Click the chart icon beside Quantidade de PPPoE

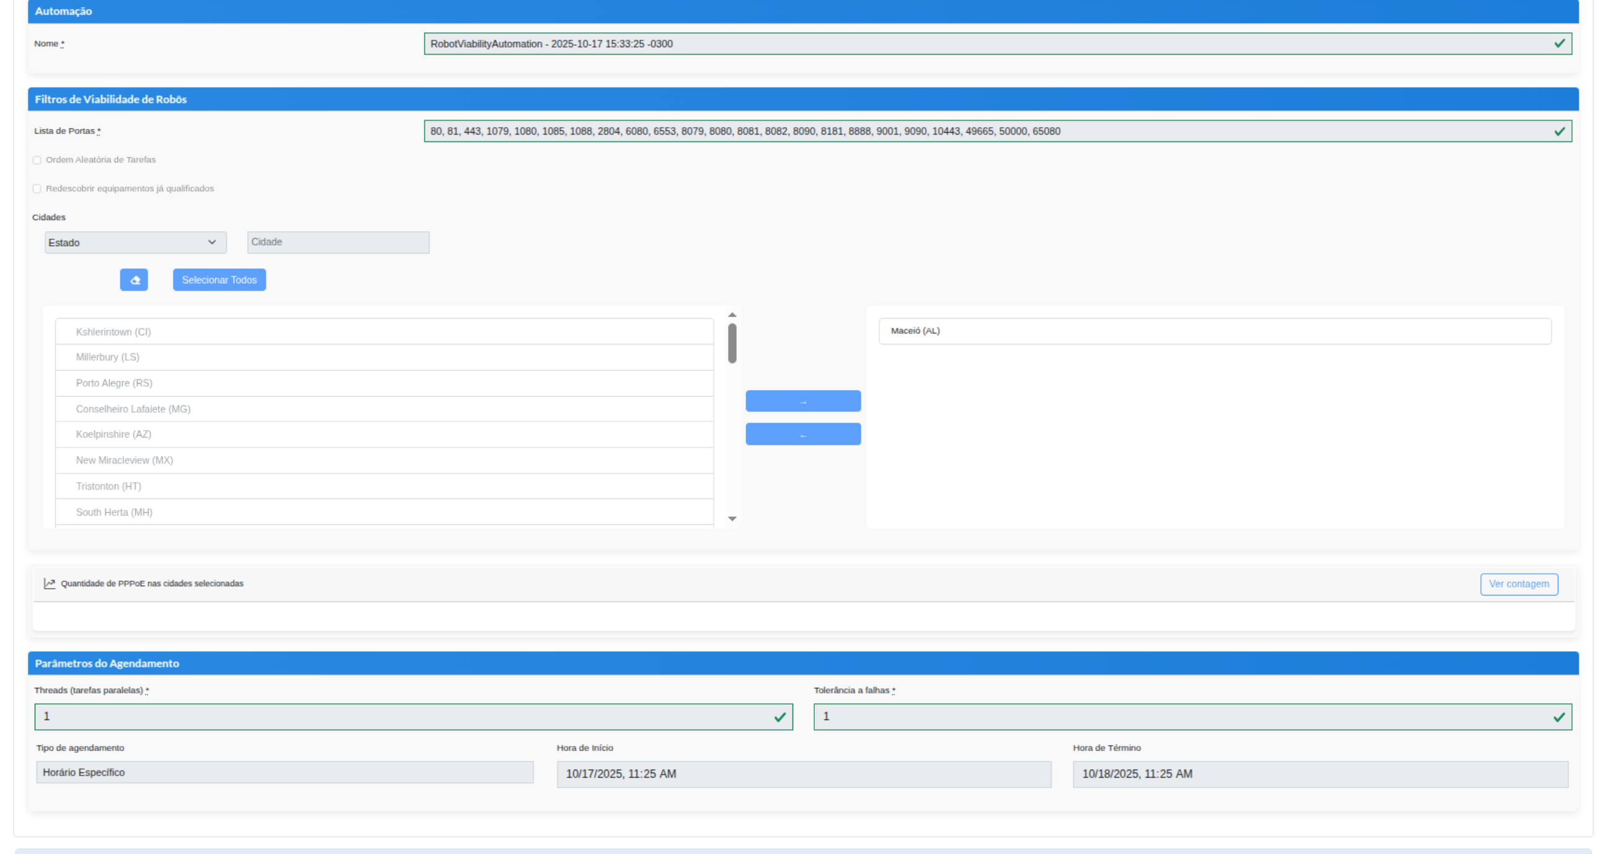click(49, 584)
